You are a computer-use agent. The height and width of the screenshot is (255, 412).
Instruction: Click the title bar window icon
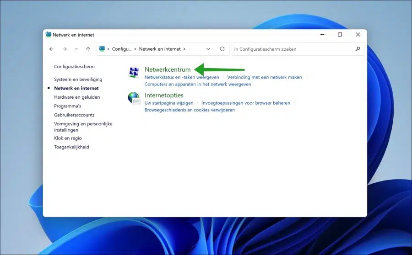coord(49,34)
